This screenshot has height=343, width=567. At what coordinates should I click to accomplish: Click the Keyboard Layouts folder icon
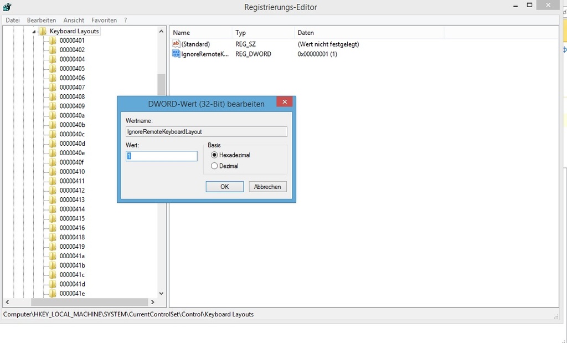coord(43,32)
